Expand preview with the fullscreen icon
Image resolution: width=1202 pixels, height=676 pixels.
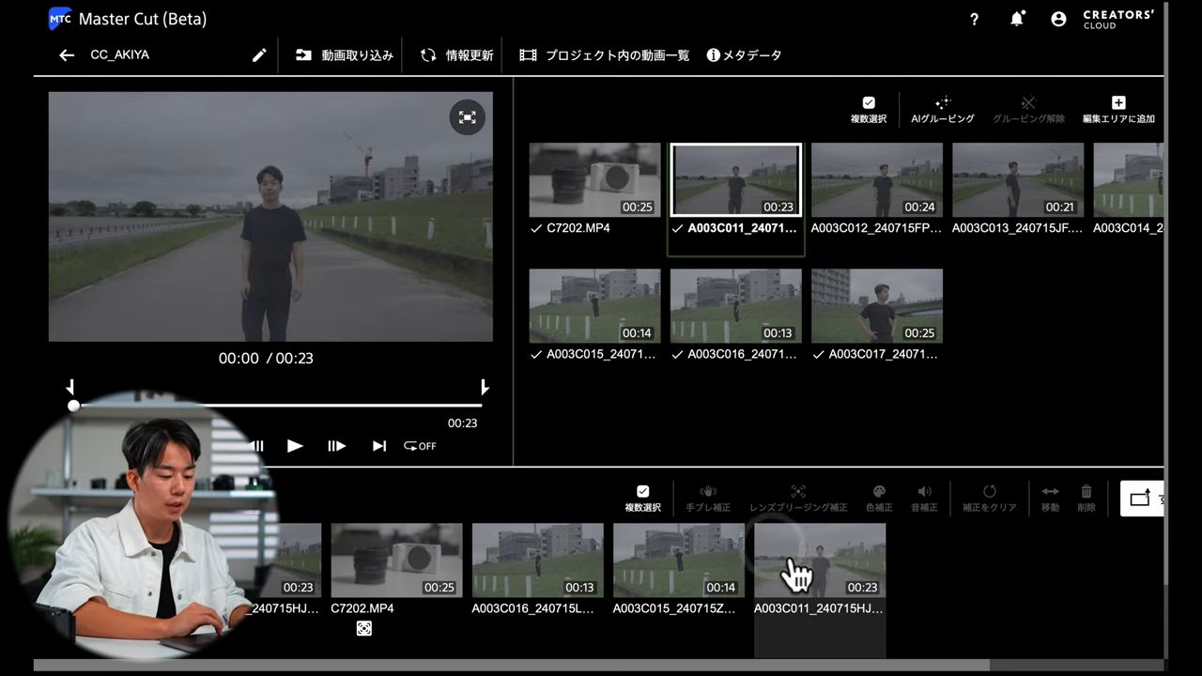click(x=467, y=117)
